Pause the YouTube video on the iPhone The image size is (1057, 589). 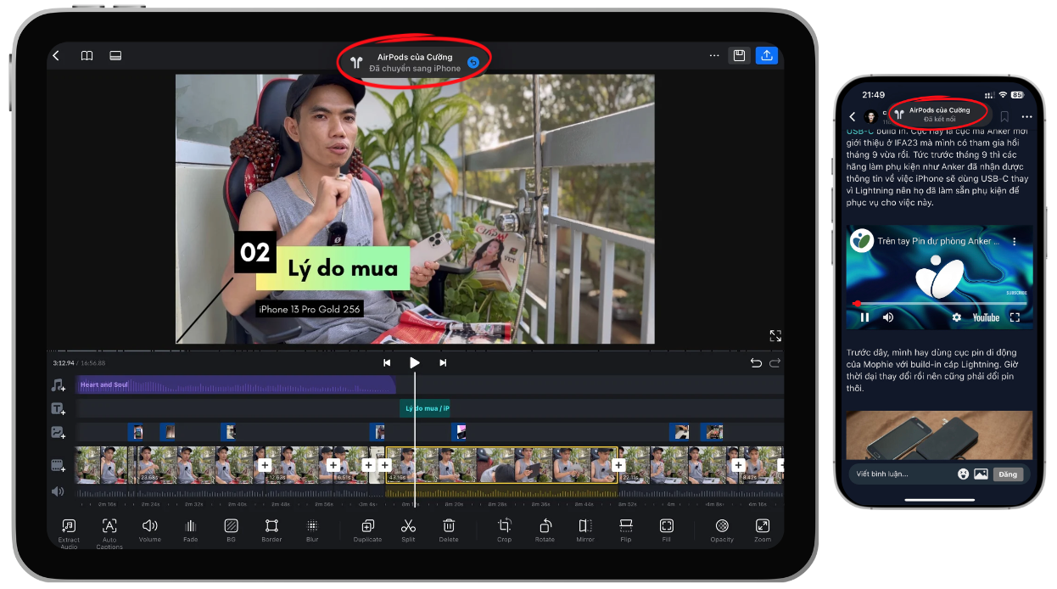click(x=865, y=317)
